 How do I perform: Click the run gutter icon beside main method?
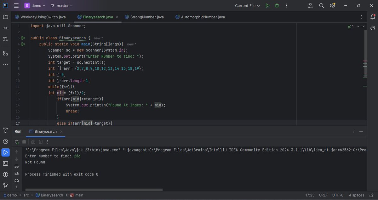[x=23, y=44]
